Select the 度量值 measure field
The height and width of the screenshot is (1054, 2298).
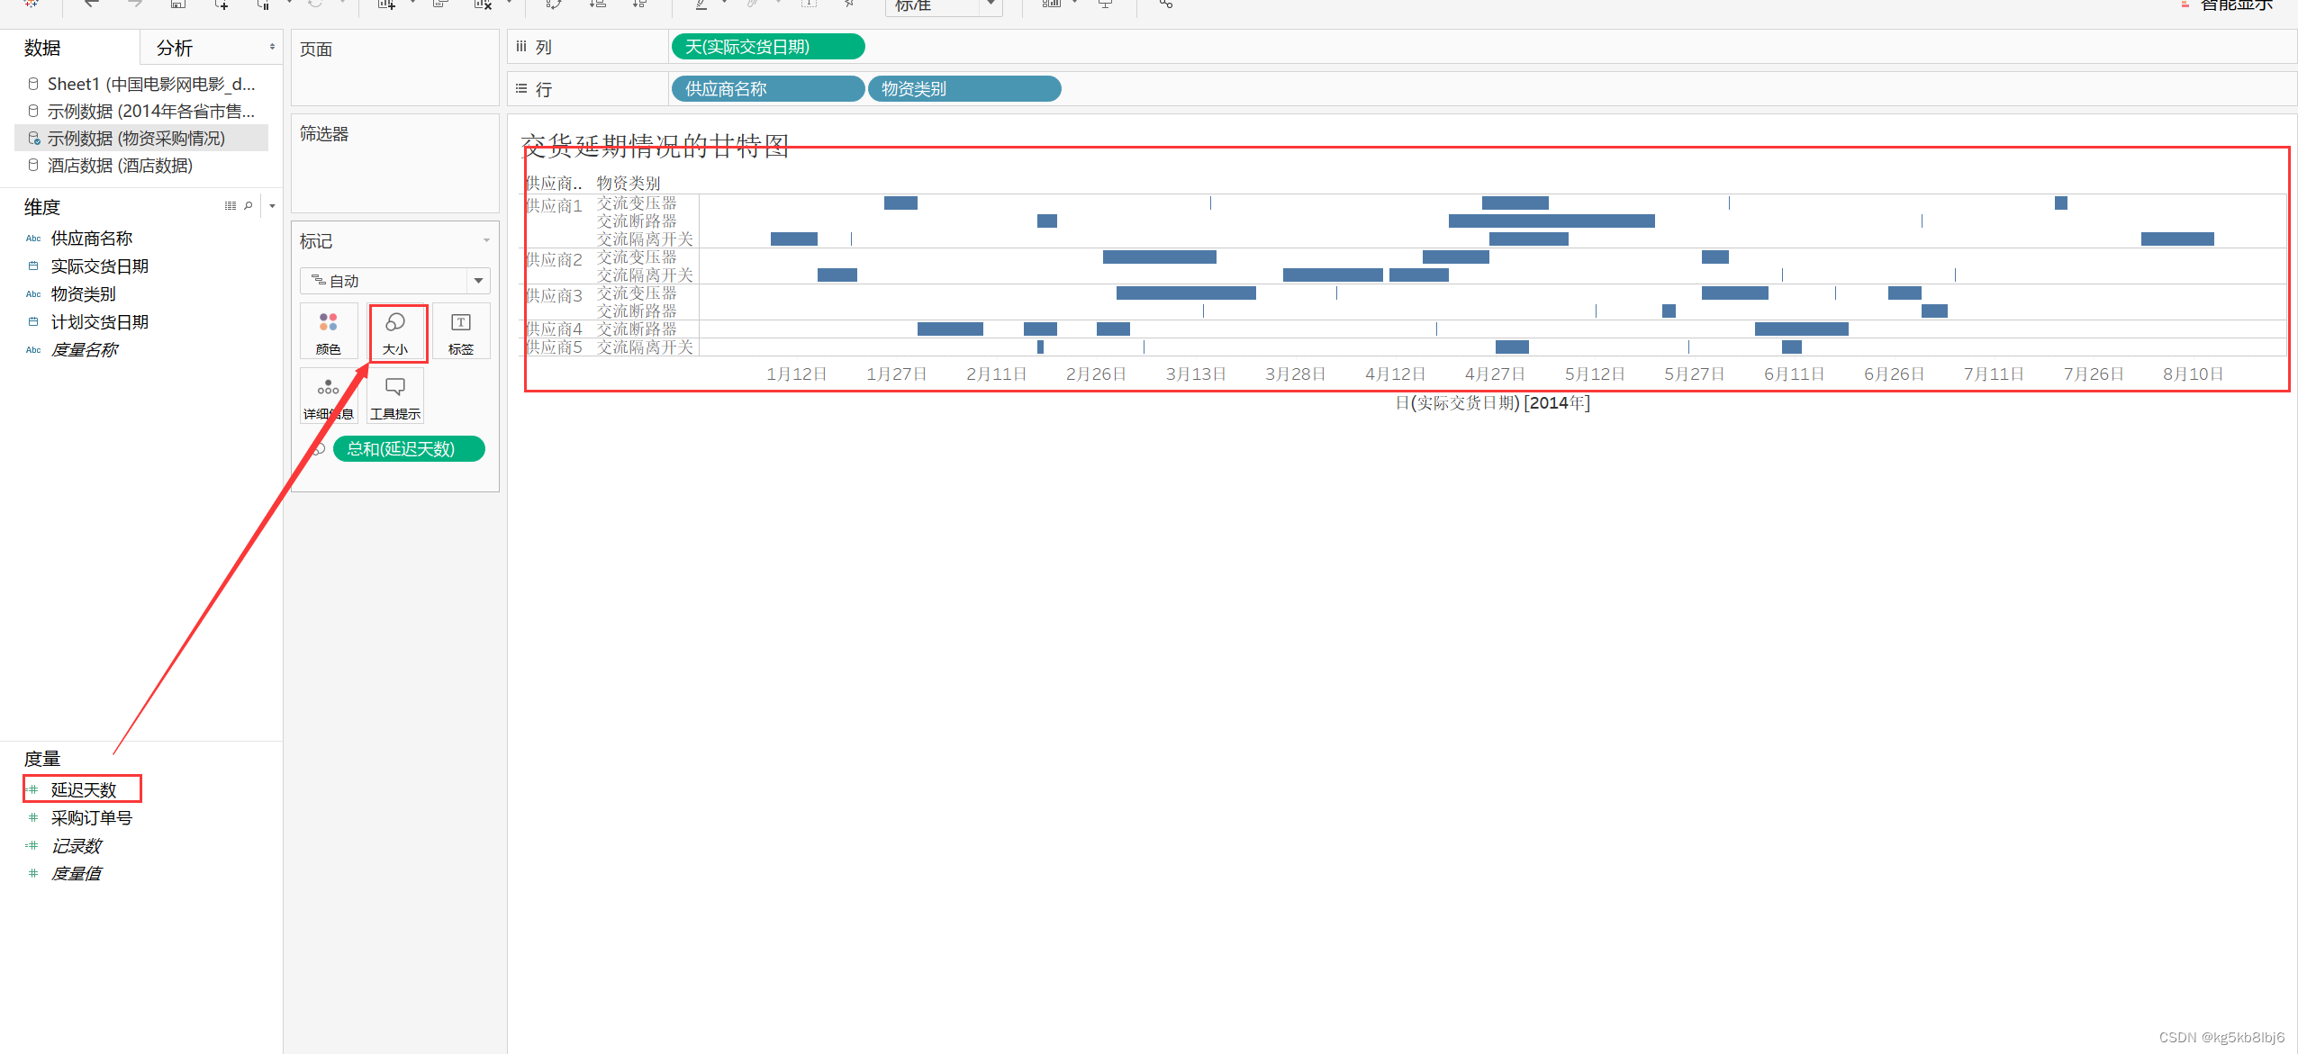[x=76, y=874]
